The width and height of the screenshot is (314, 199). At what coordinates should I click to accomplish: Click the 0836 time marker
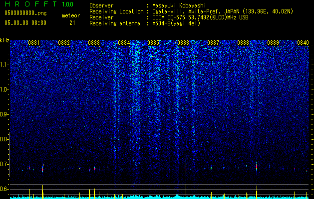(183, 43)
